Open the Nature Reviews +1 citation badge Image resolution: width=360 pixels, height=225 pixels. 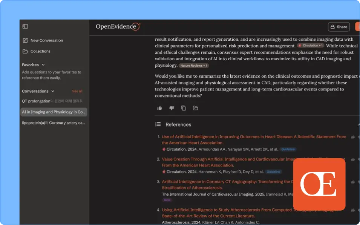[193, 66]
